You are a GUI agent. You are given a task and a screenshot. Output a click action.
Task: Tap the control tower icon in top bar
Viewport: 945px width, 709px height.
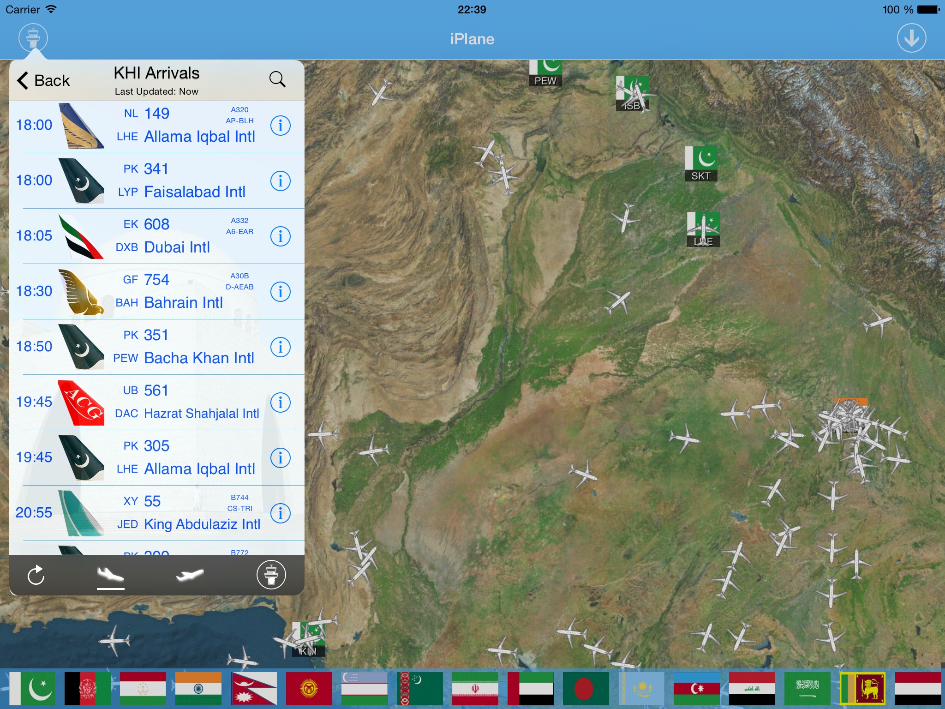[x=33, y=38]
